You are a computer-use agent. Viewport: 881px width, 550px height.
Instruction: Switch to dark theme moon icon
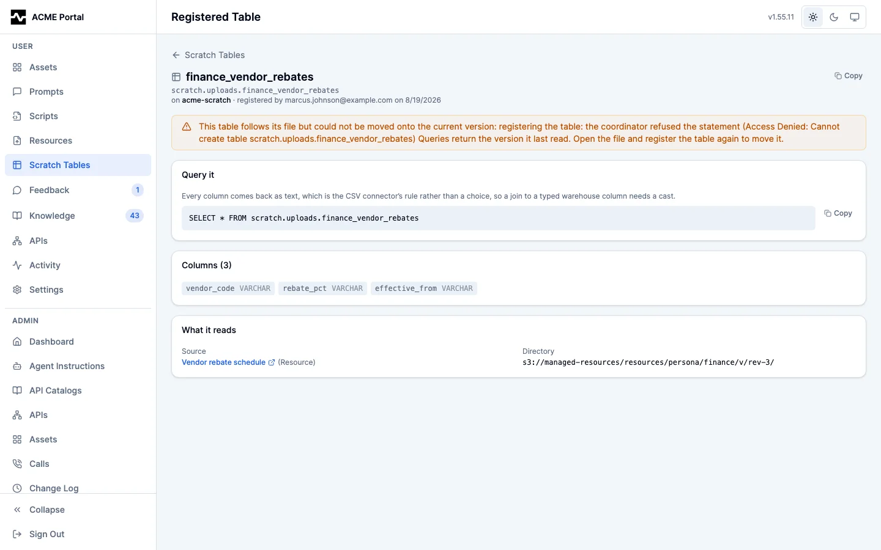tap(834, 17)
